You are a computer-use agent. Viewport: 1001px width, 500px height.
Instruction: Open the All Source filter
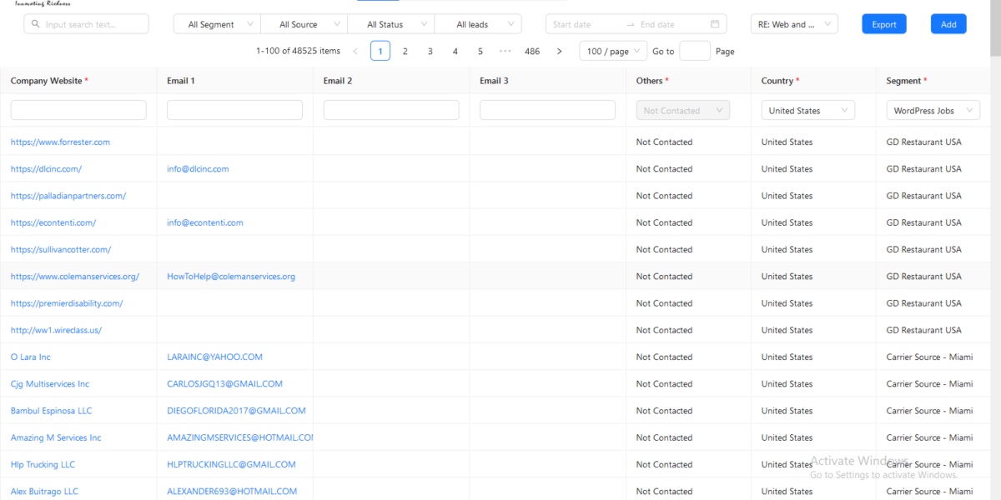[x=304, y=24]
